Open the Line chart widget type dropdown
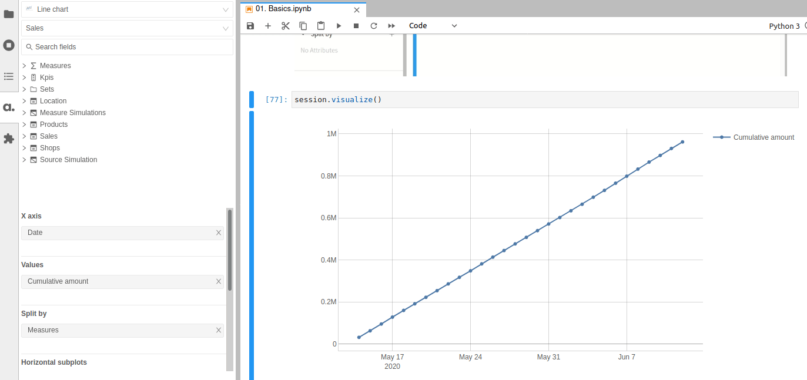This screenshot has width=807, height=380. [127, 10]
